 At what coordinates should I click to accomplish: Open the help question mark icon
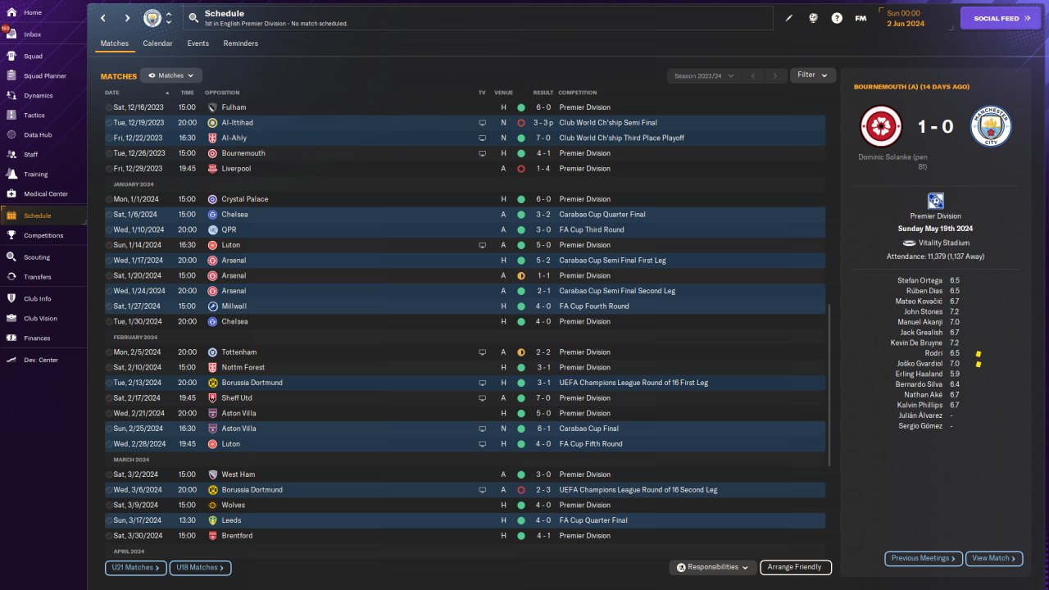837,18
